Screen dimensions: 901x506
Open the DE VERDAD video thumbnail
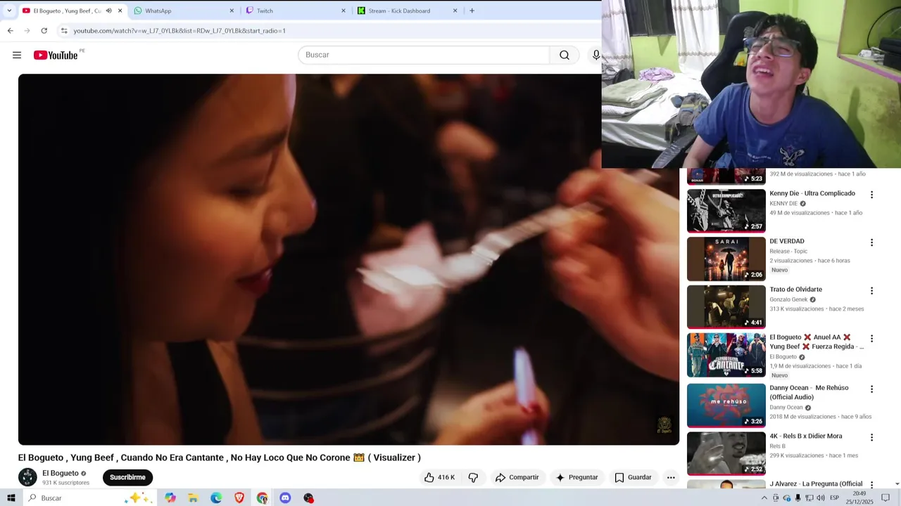tap(726, 259)
